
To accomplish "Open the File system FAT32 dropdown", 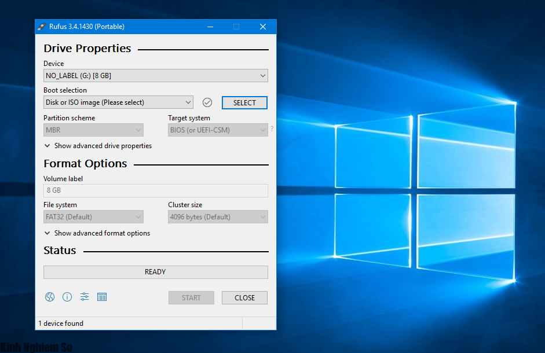I will click(93, 217).
